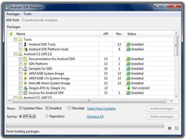Click Installed status icon for Samples for SDK
The image size is (186, 140).
pos(129,69)
